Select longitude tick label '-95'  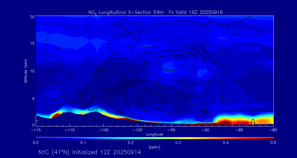click(171, 130)
